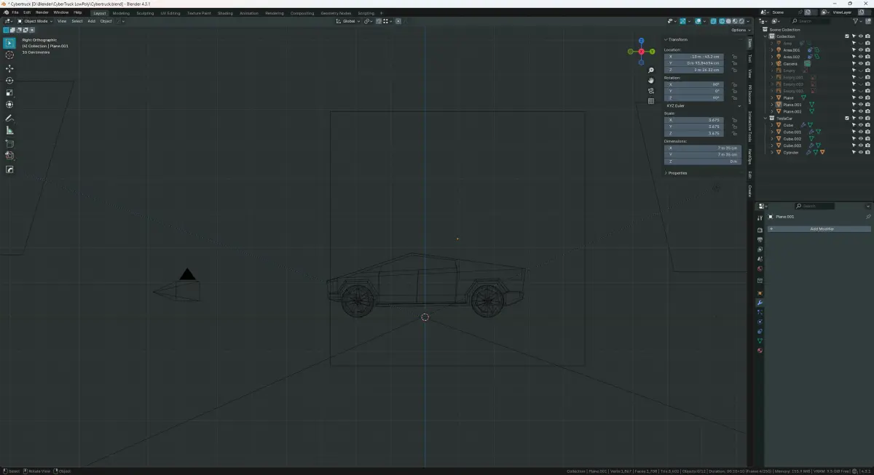Select the Measure tool
The image size is (874, 475).
click(x=9, y=130)
